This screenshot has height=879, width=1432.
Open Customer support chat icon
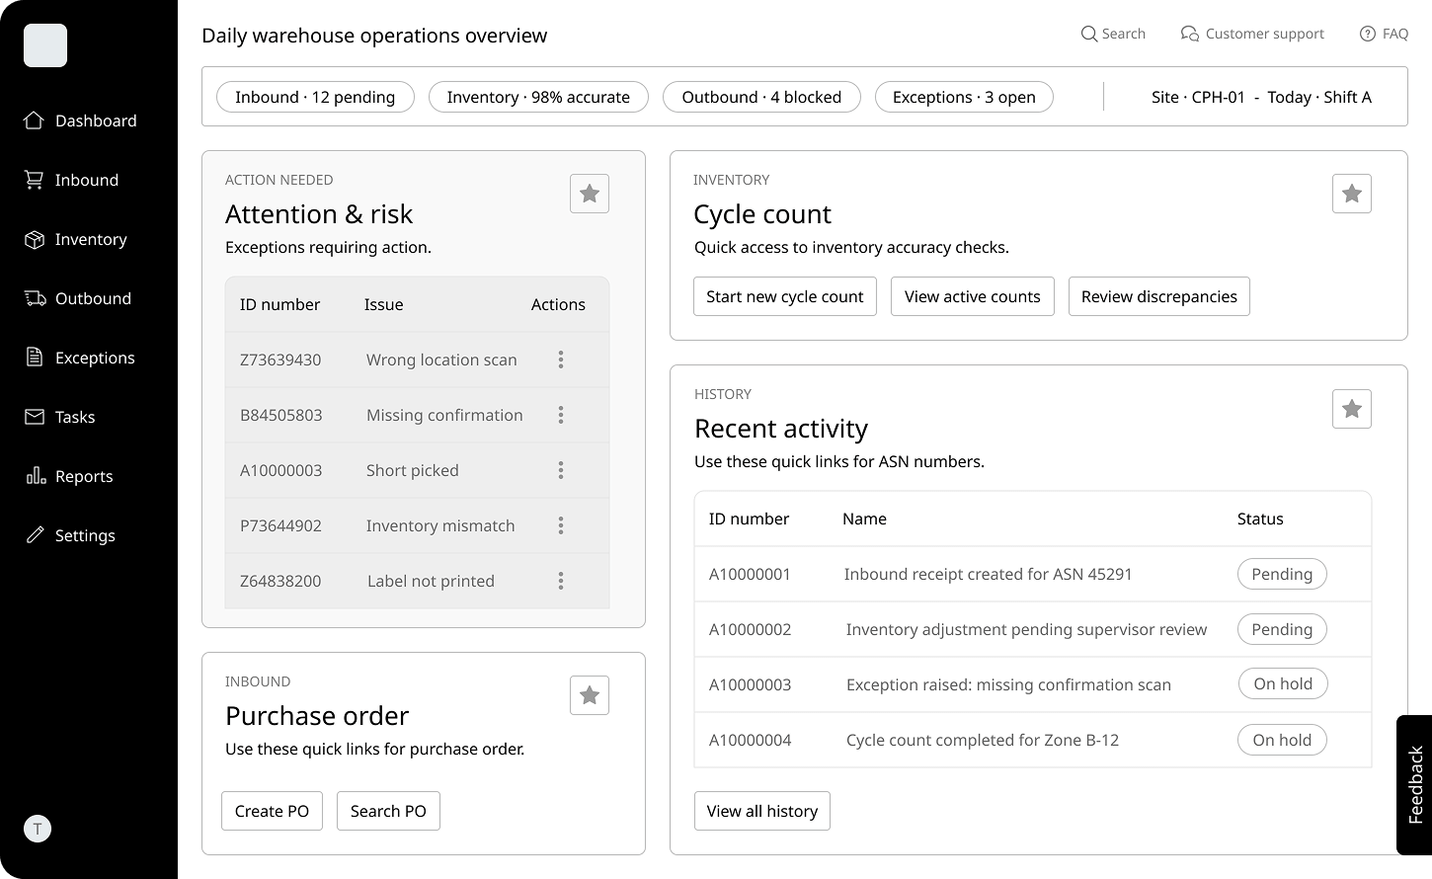1190,34
